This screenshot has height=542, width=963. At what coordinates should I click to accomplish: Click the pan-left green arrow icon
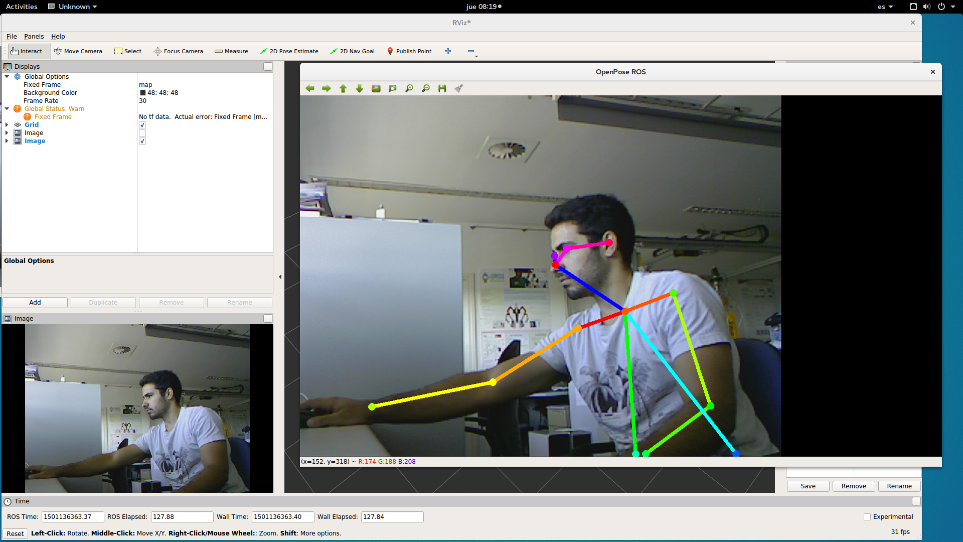310,88
